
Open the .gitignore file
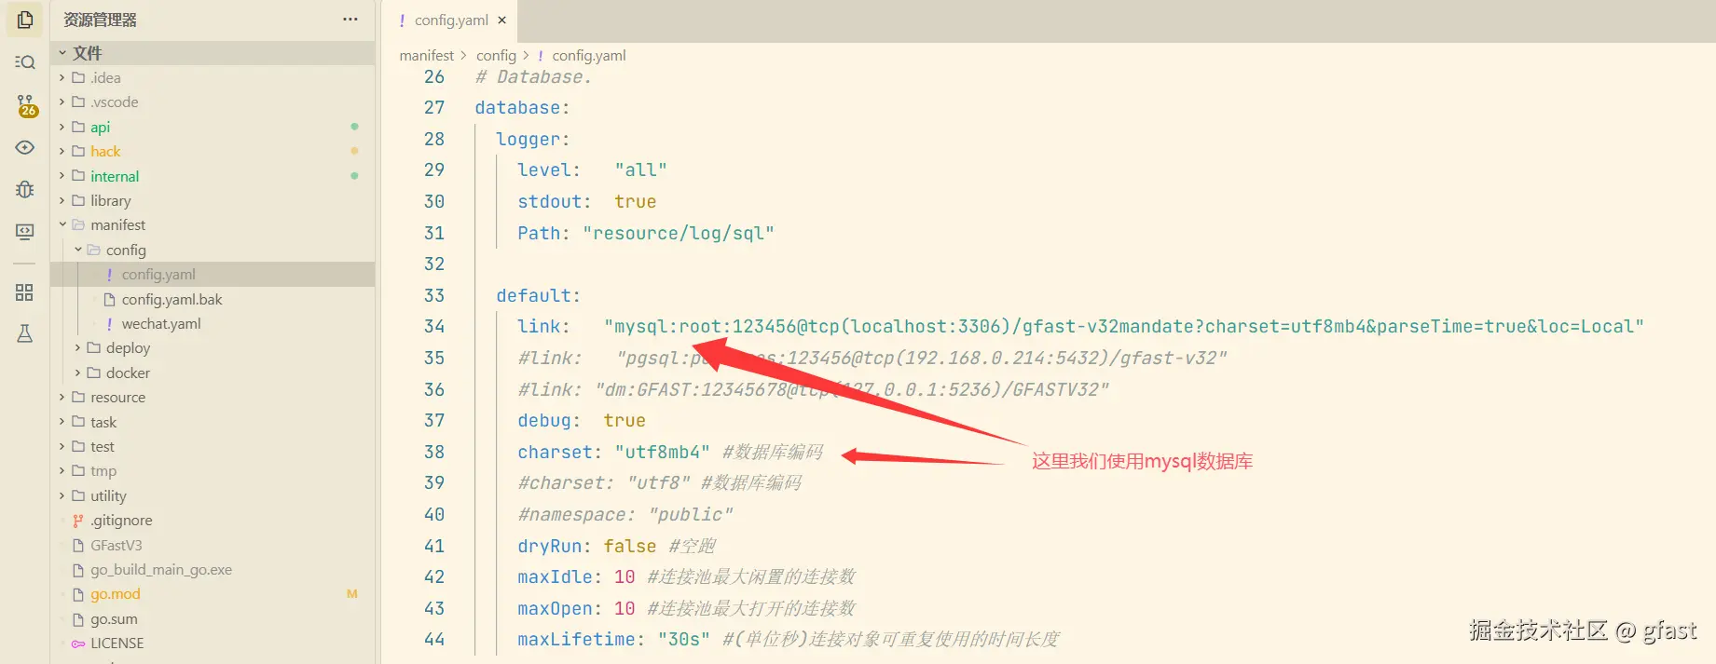click(213, 520)
